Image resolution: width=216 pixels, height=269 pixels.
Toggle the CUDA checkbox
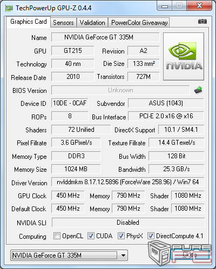pos(91,236)
